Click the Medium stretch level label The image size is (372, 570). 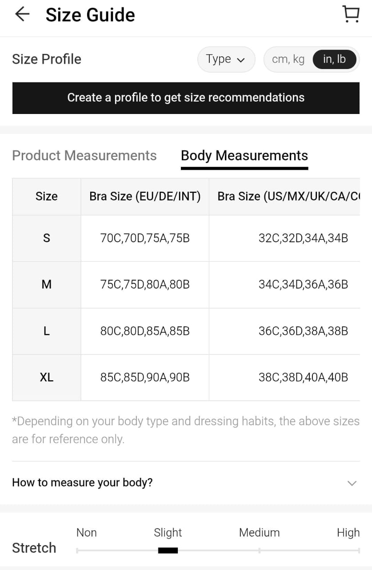(259, 533)
